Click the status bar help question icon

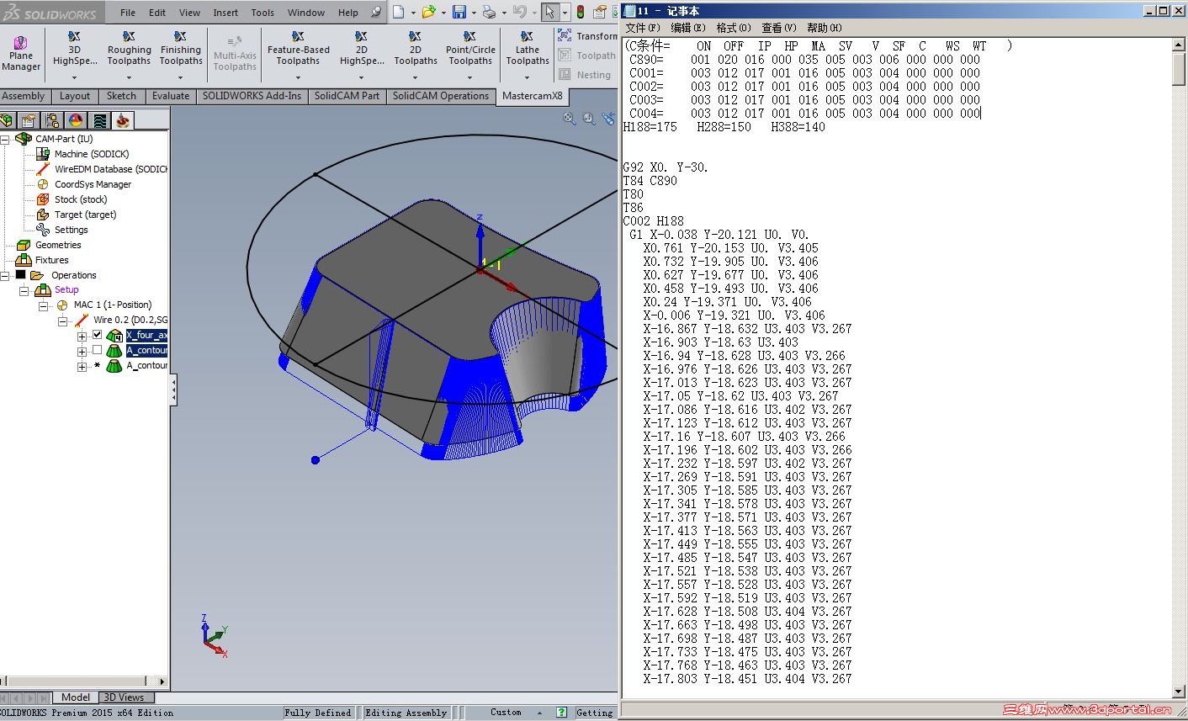561,713
